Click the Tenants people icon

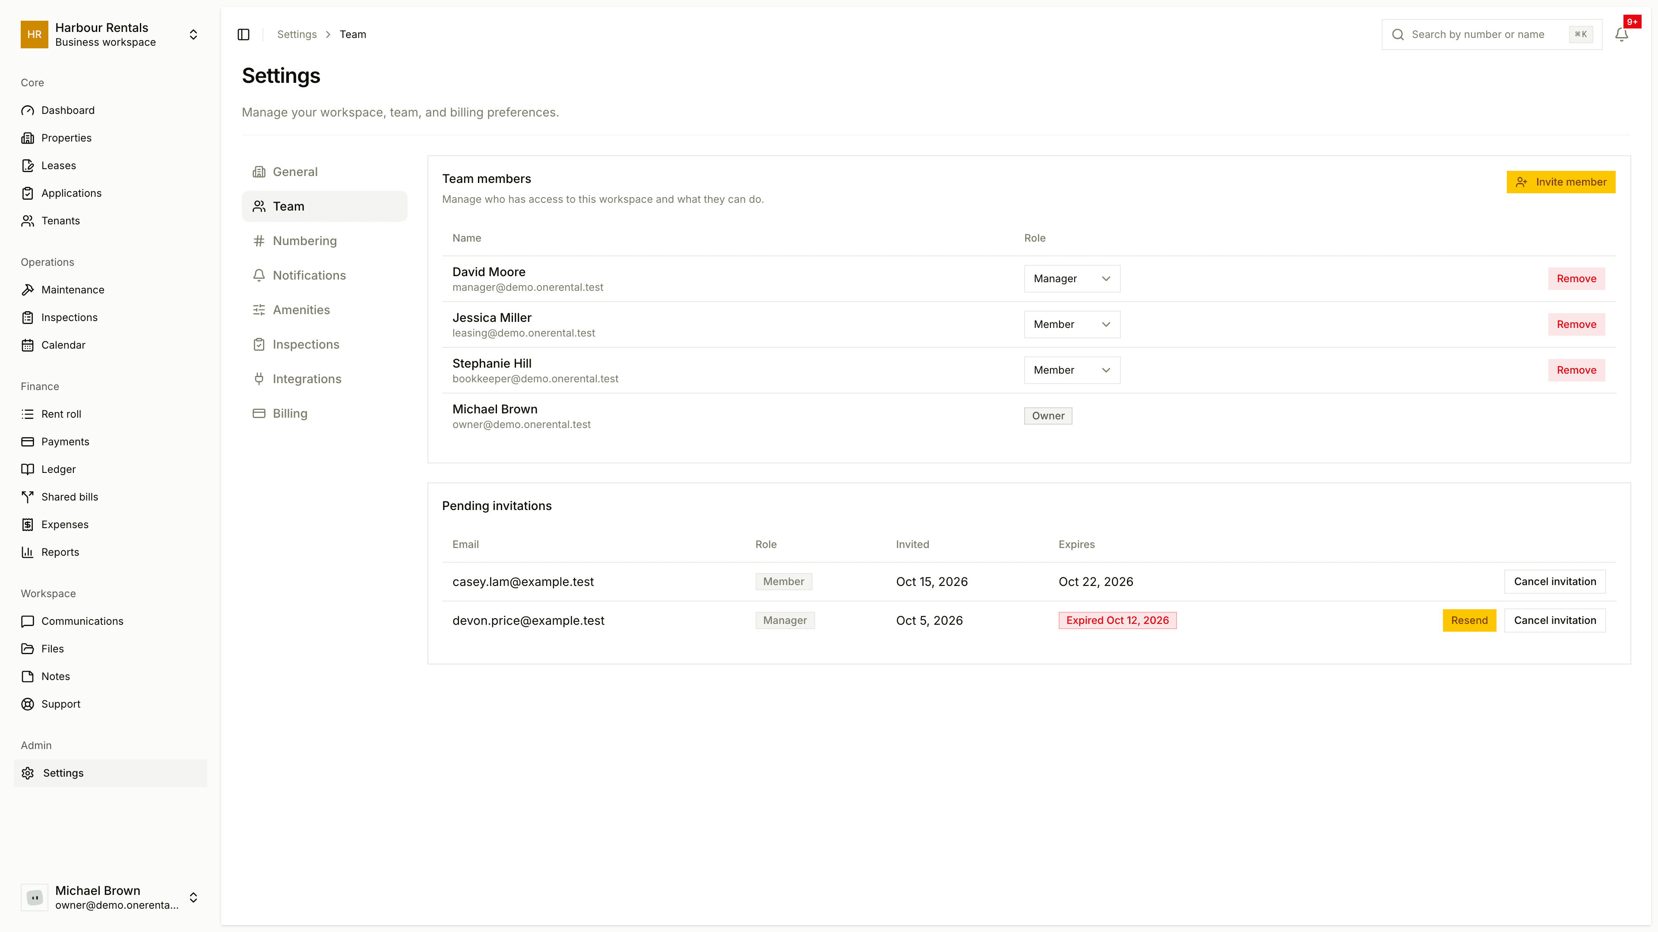[28, 220]
